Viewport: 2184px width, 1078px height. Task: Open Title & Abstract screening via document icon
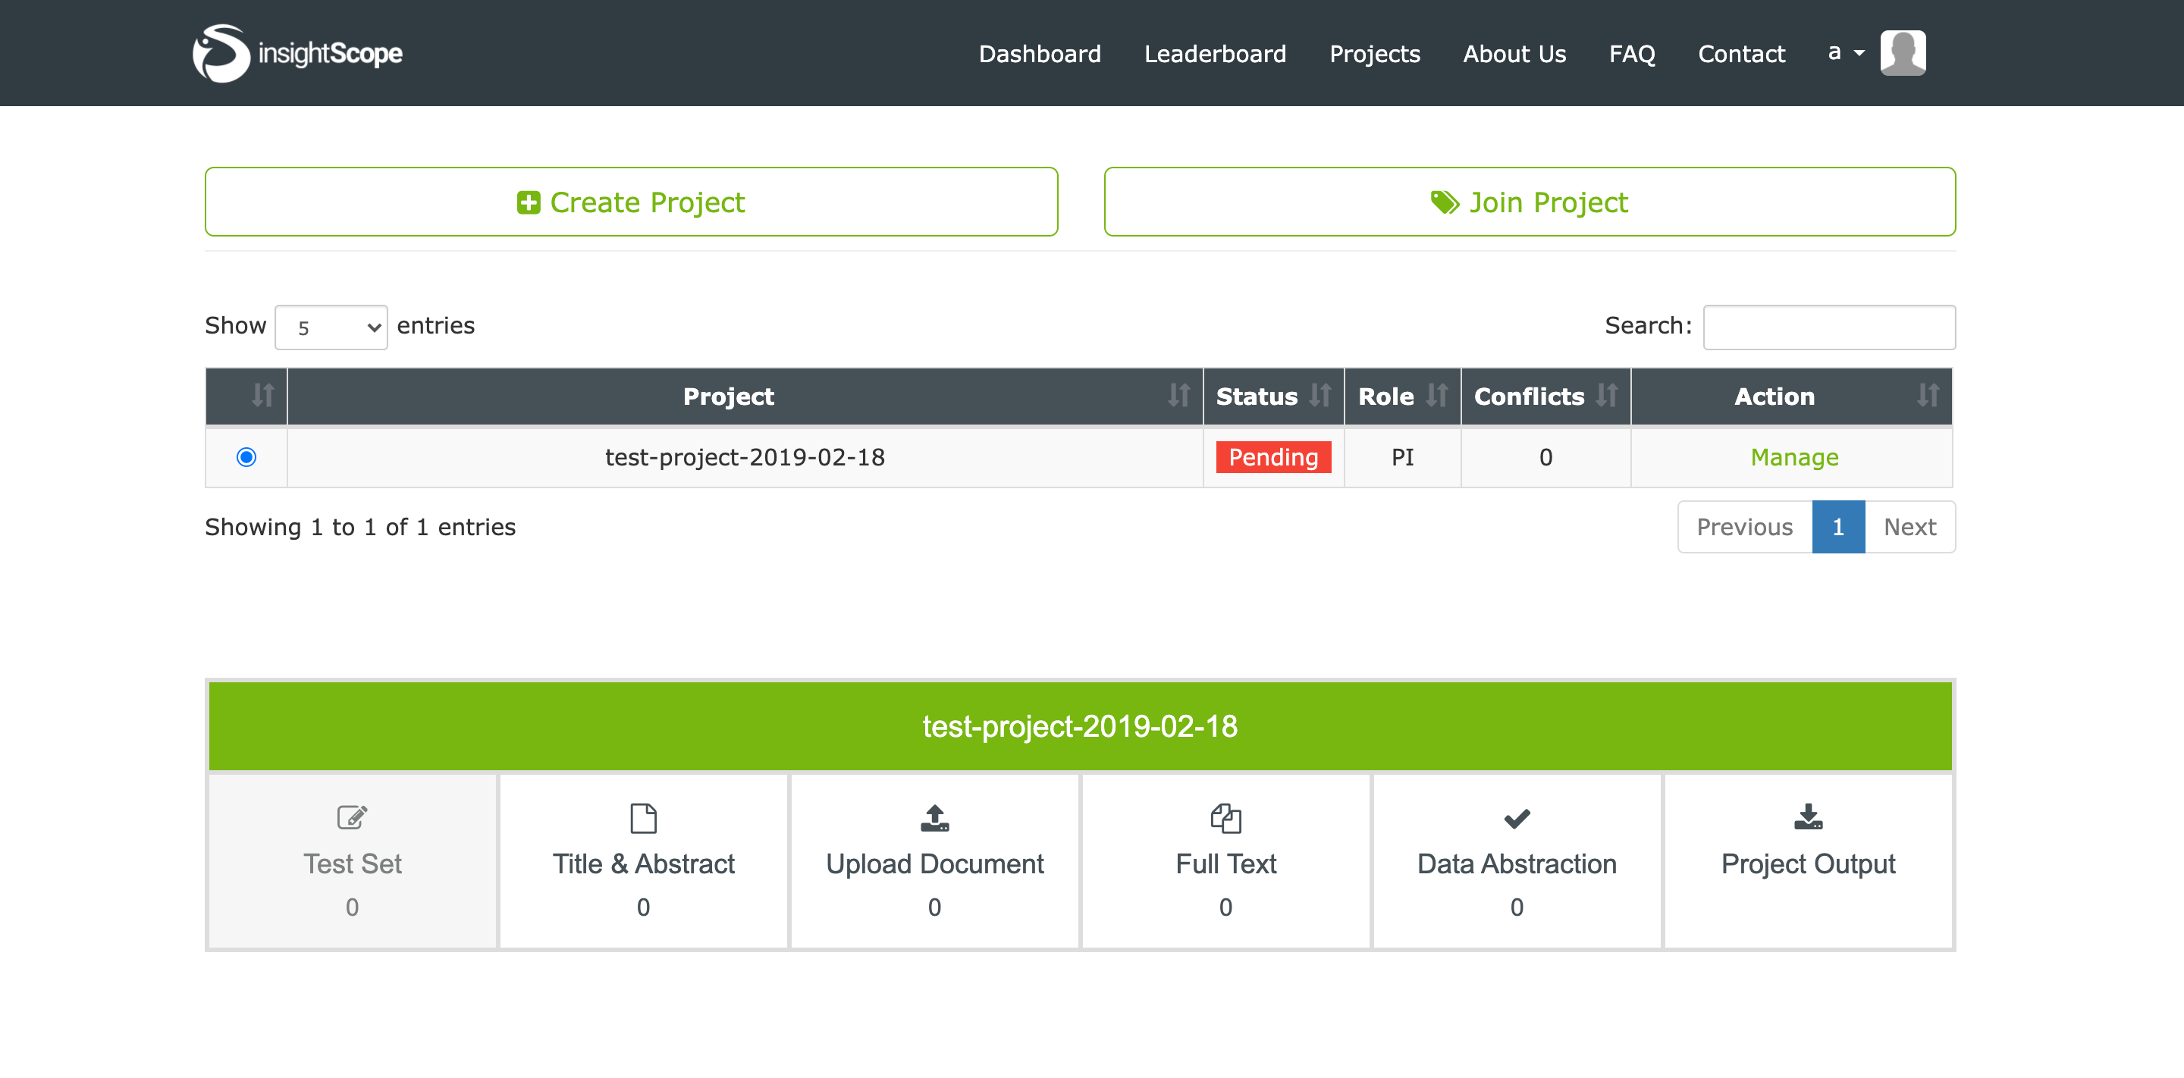644,816
